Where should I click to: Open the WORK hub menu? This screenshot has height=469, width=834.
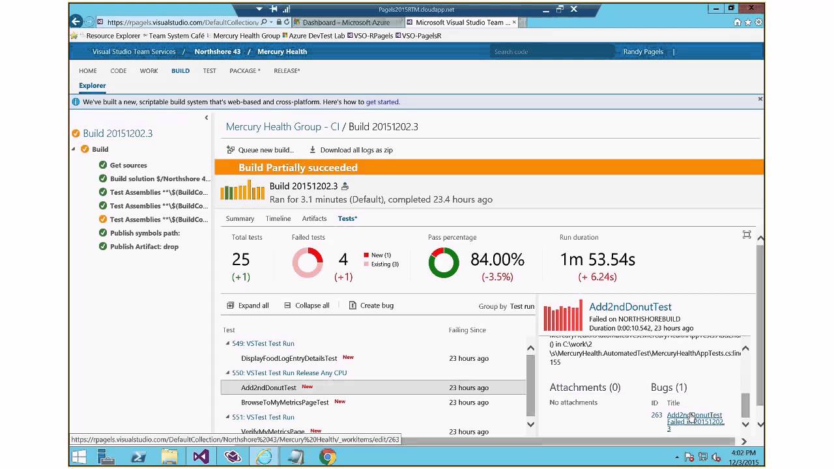coord(149,70)
